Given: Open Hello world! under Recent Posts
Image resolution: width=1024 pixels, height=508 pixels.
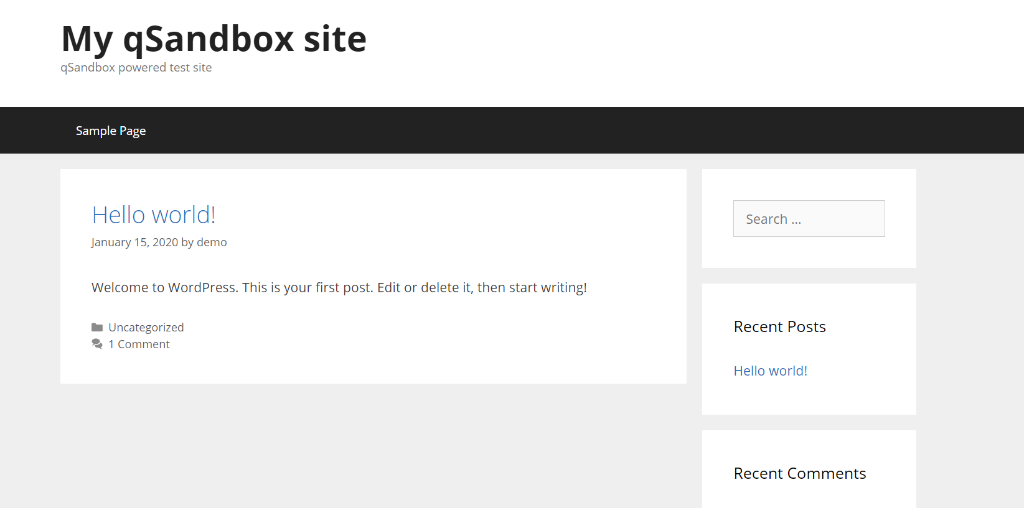Looking at the screenshot, I should pos(770,371).
